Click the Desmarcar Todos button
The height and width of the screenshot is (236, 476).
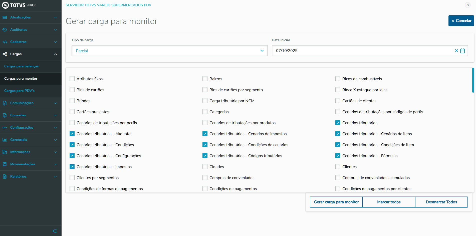point(441,202)
